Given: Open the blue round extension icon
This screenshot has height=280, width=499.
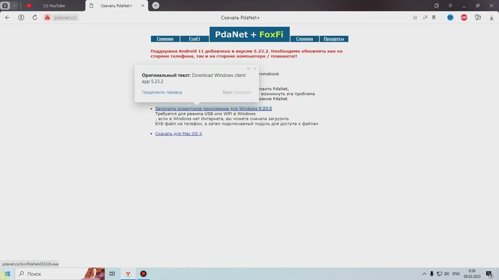Looking at the screenshot, I should tap(450, 17).
